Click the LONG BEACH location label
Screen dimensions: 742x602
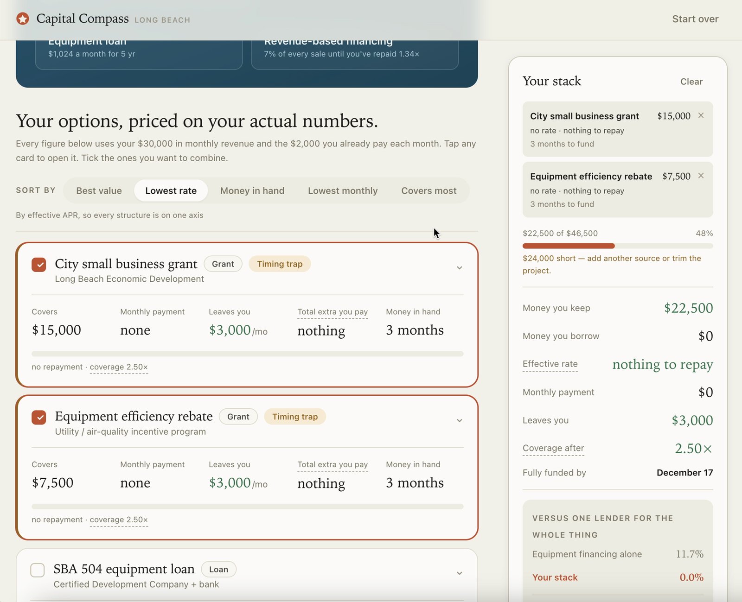click(x=162, y=20)
